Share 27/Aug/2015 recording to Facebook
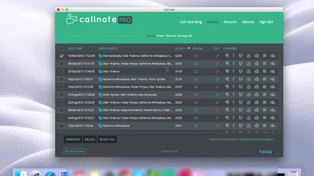314x176 pixels. pos(233,95)
